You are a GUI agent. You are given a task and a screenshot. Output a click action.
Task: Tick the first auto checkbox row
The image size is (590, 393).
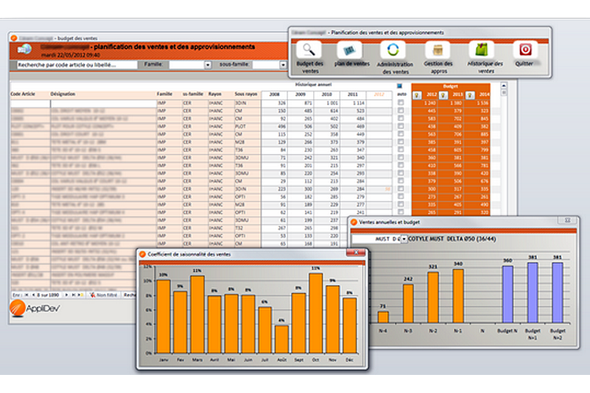(x=402, y=103)
